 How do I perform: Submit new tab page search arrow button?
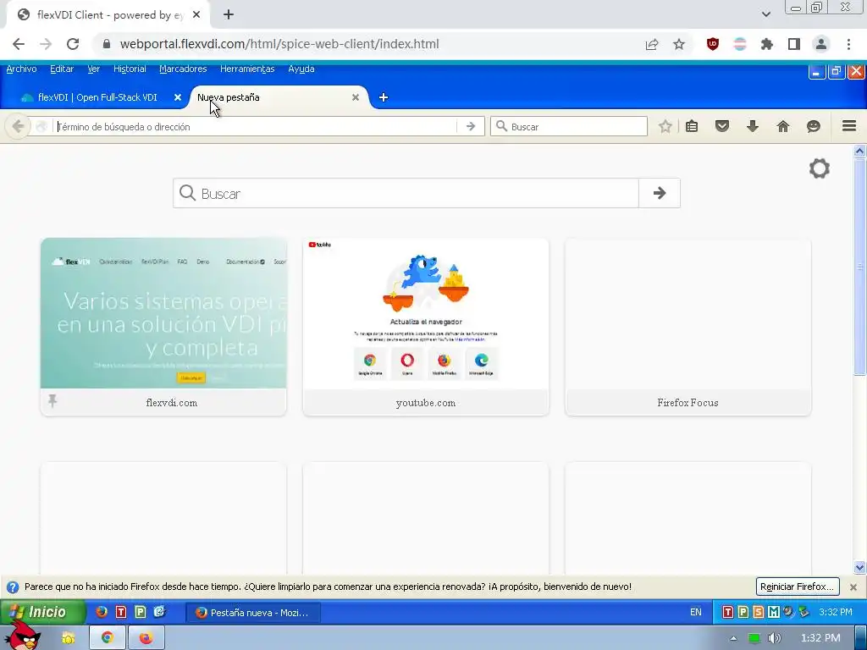pyautogui.click(x=659, y=194)
